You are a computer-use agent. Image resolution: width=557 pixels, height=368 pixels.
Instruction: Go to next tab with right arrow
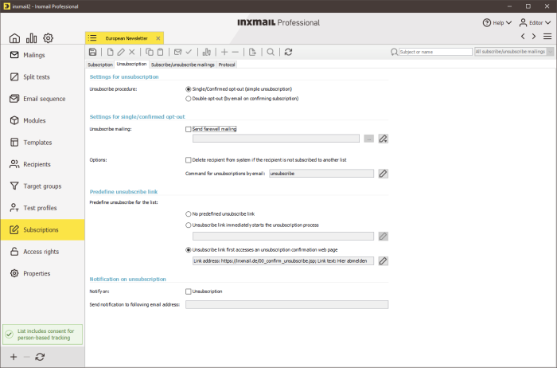pos(534,36)
